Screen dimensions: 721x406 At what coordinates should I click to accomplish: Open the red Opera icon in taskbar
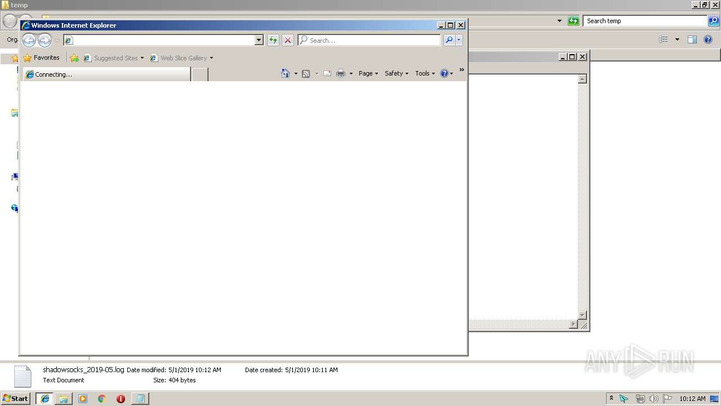[121, 398]
